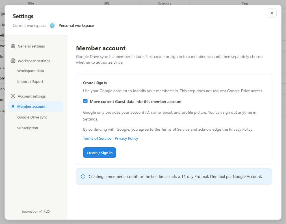Screen dimensions: 286x224
Task: Select Workspace data in sidebar
Action: [31, 71]
